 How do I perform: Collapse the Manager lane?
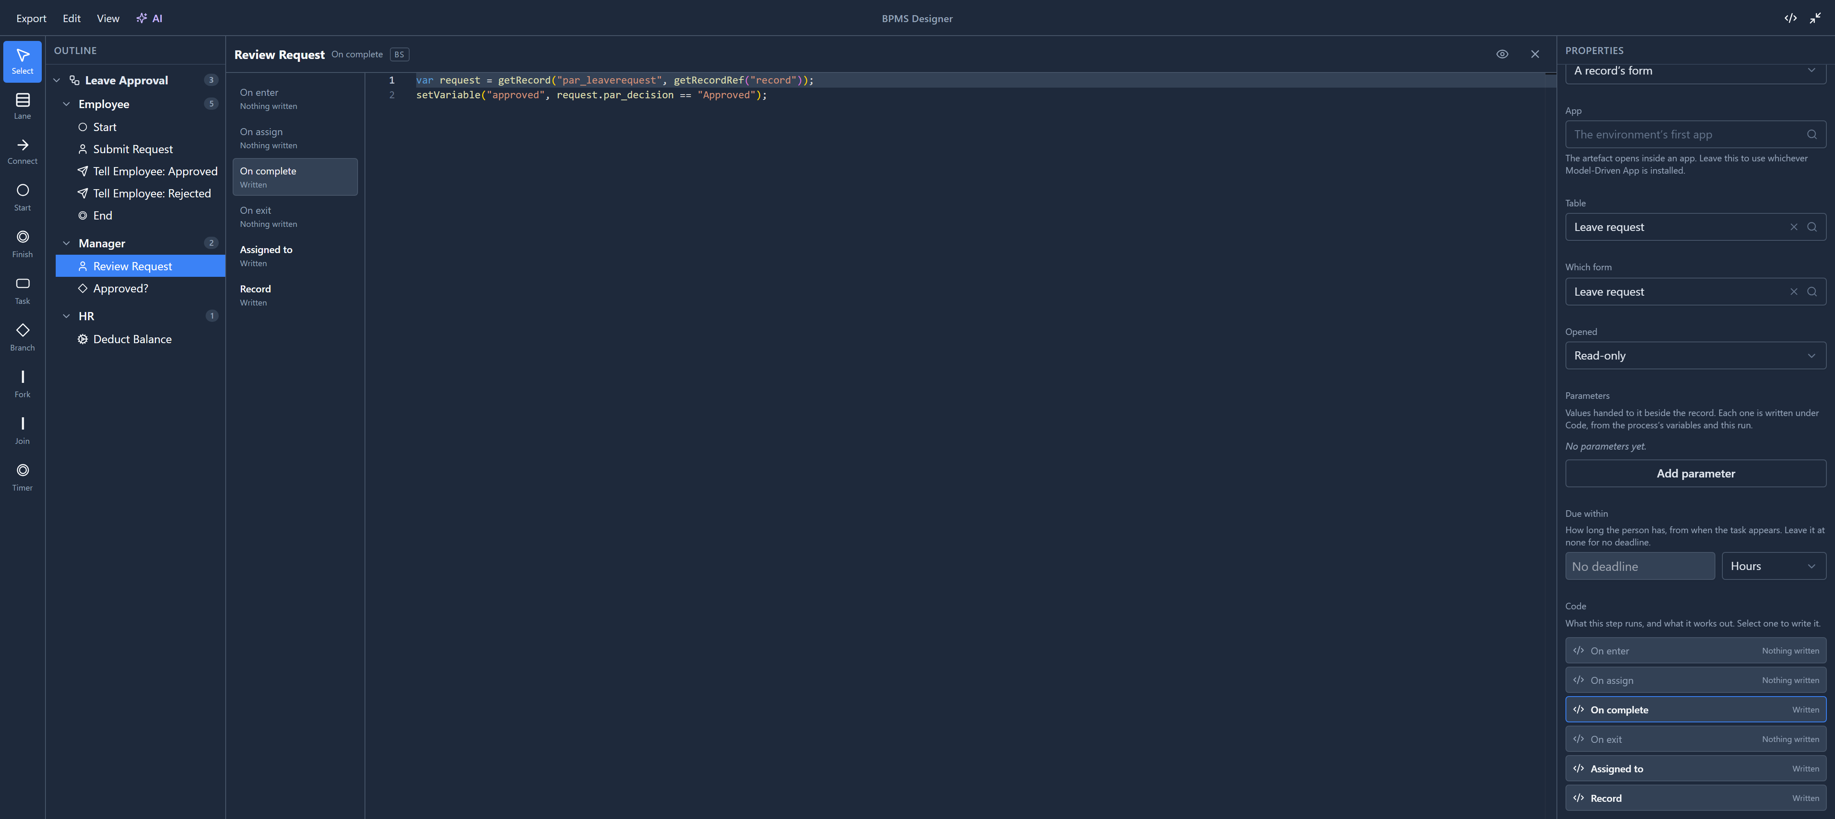coord(66,244)
